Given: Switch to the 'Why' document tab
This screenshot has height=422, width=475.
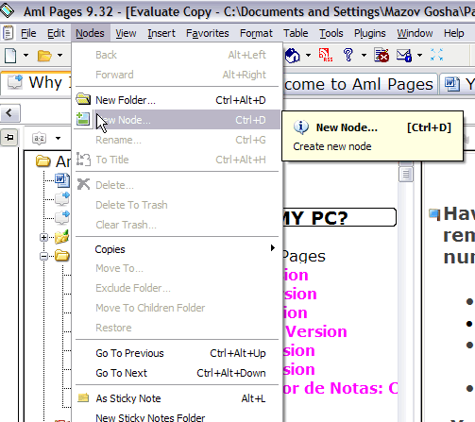Looking at the screenshot, I should pyautogui.click(x=37, y=83).
